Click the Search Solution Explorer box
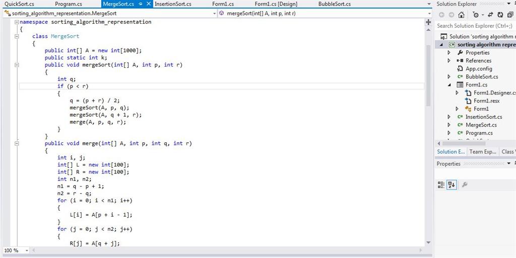The width and height of the screenshot is (516, 258). [476, 26]
